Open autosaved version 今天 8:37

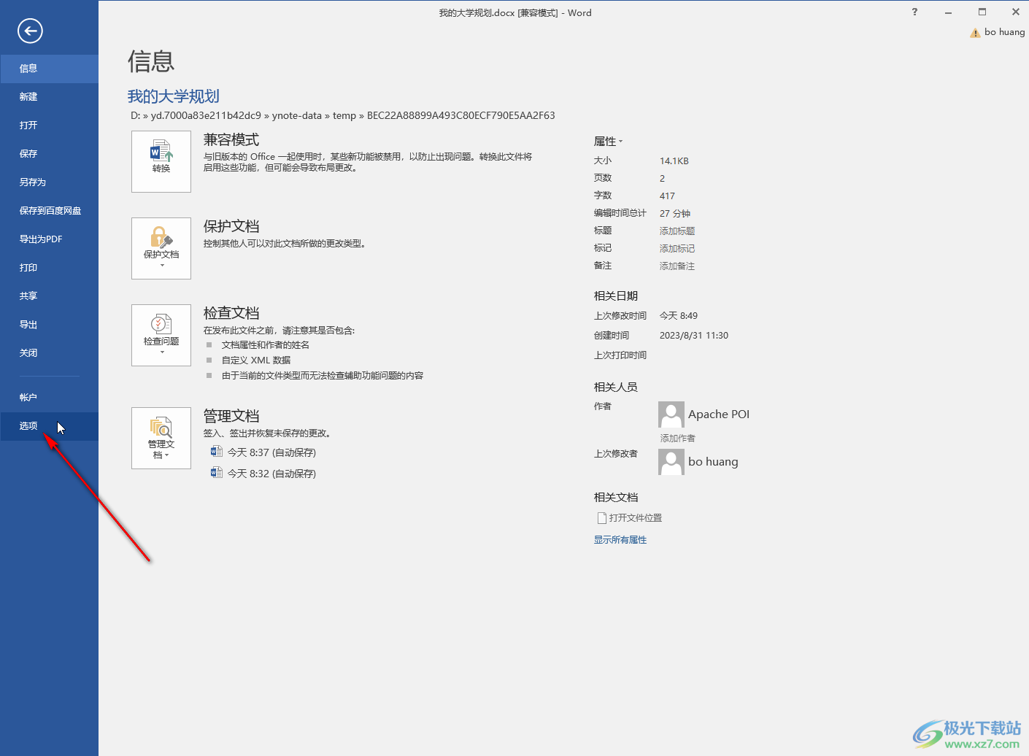263,452
